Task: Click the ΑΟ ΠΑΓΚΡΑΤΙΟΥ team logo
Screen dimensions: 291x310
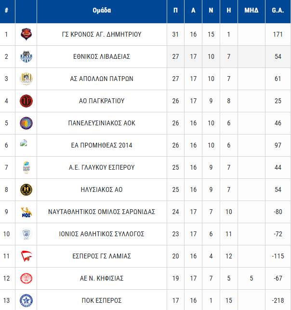Action: [x=26, y=101]
